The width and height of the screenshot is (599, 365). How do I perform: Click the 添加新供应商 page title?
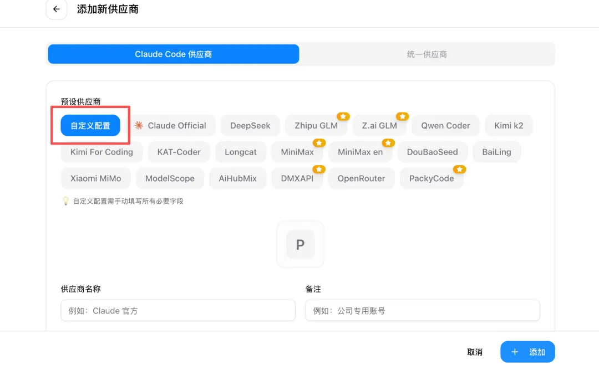[x=108, y=9]
